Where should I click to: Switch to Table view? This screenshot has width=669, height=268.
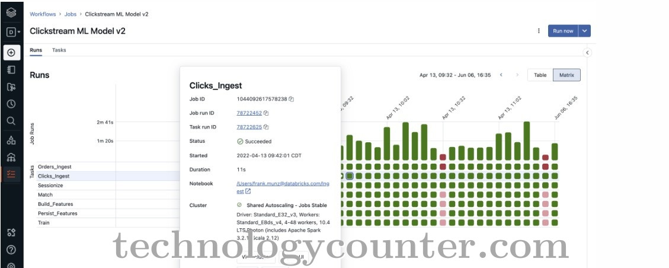pyautogui.click(x=540, y=75)
